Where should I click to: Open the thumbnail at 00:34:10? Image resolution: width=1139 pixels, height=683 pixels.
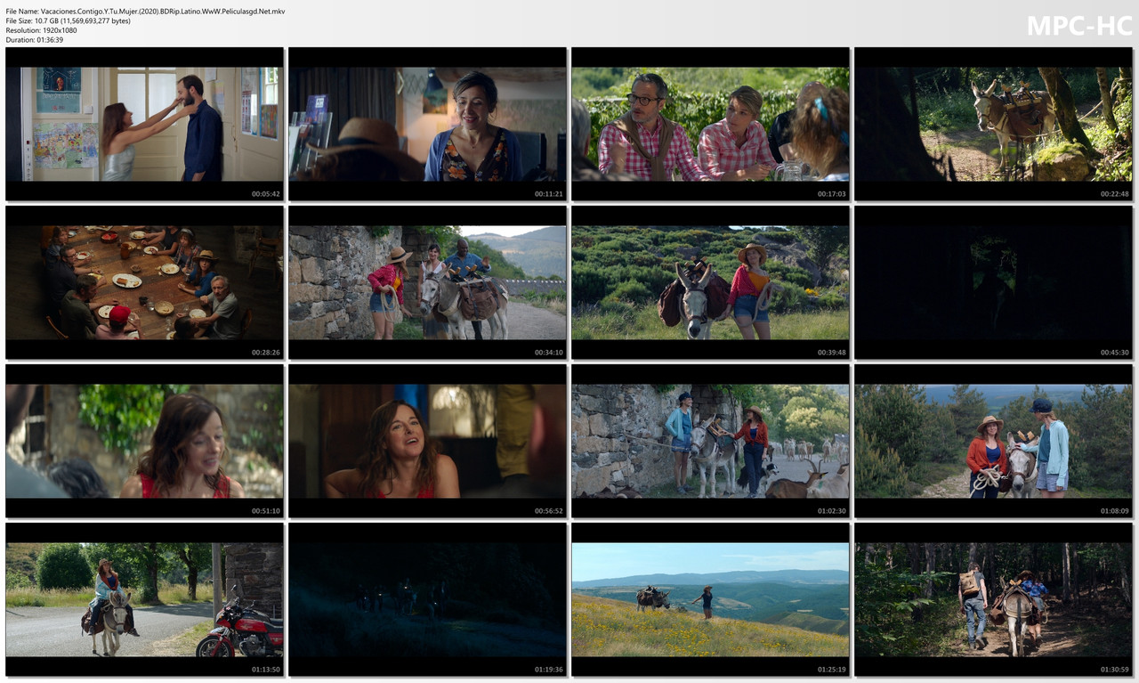427,282
